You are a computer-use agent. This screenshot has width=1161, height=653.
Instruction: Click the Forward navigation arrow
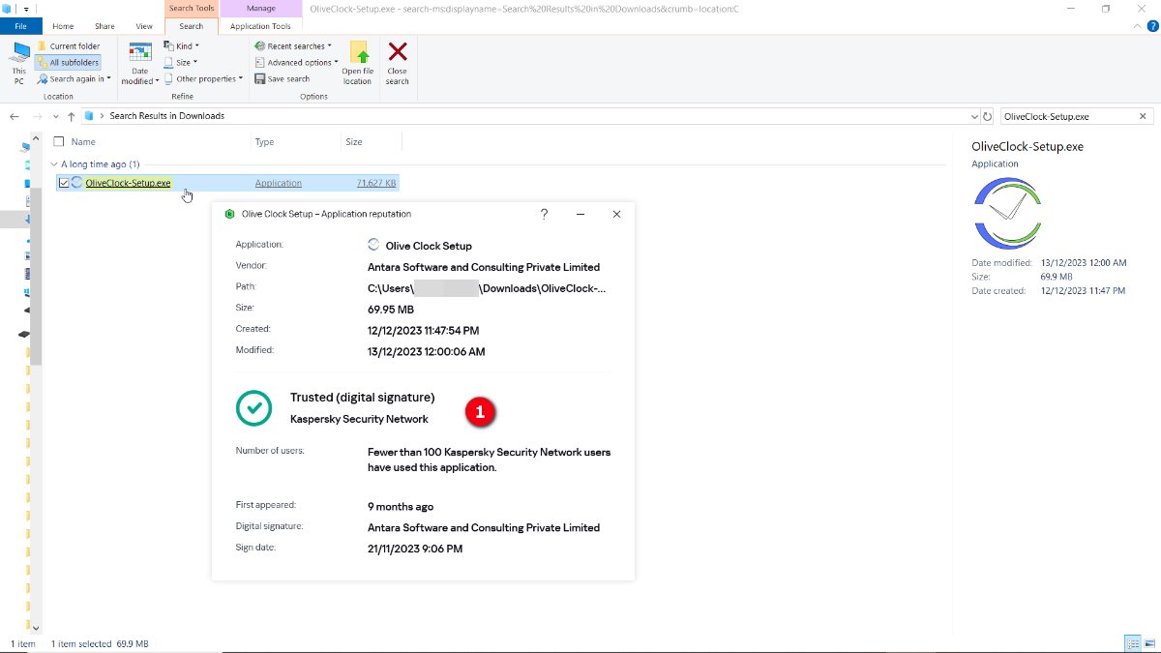tap(37, 116)
